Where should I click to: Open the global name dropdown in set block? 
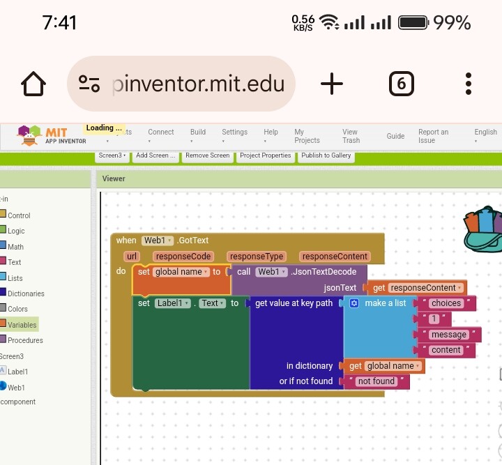coord(181,272)
